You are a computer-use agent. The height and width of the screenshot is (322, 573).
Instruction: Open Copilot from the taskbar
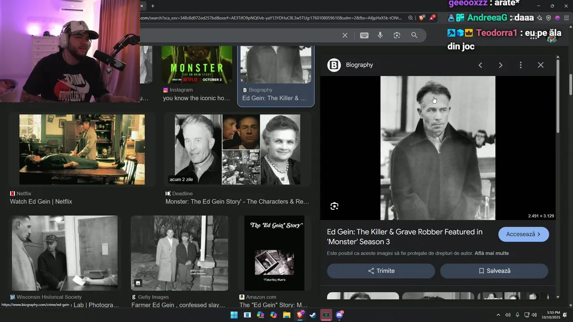click(274, 315)
